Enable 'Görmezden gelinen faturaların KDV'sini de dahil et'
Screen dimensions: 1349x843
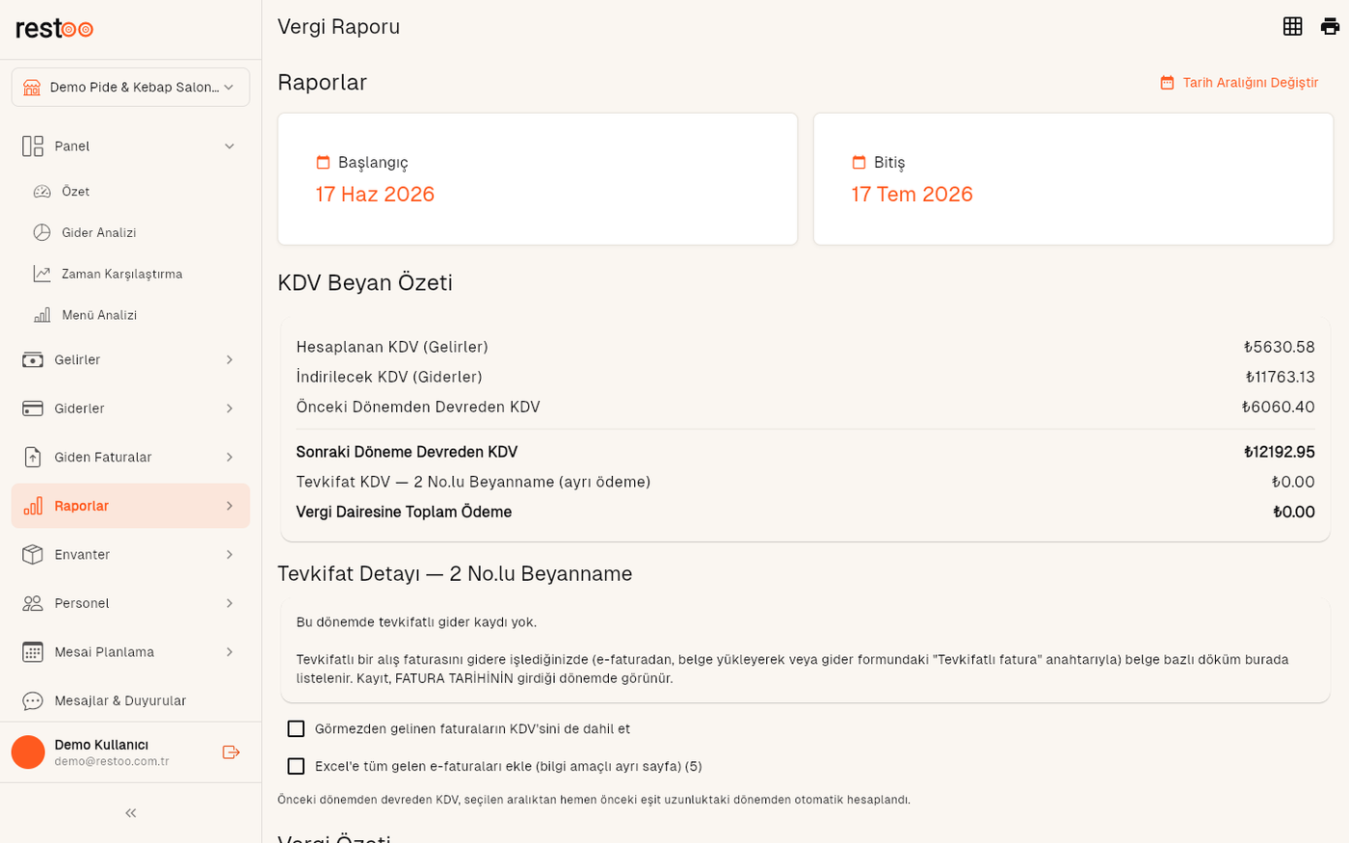coord(296,729)
